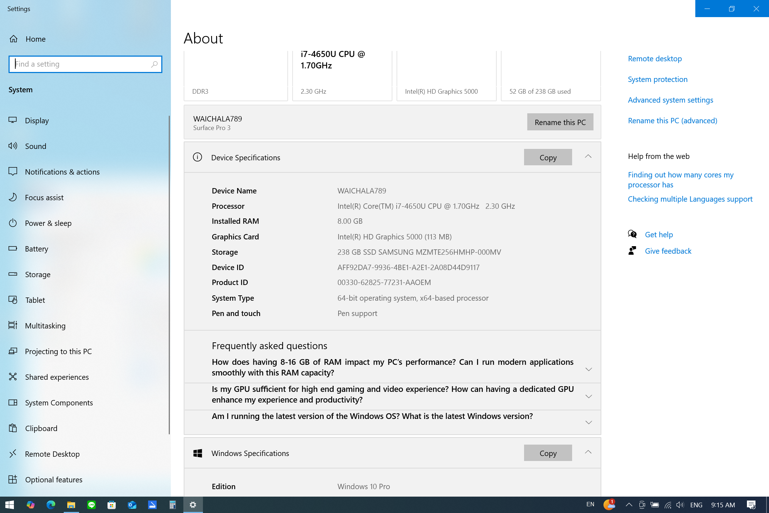Open Advanced system settings link
The height and width of the screenshot is (513, 769).
[x=670, y=100]
